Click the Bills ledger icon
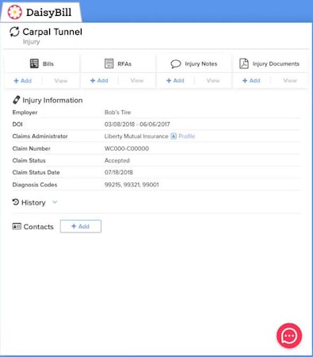 pyautogui.click(x=34, y=63)
